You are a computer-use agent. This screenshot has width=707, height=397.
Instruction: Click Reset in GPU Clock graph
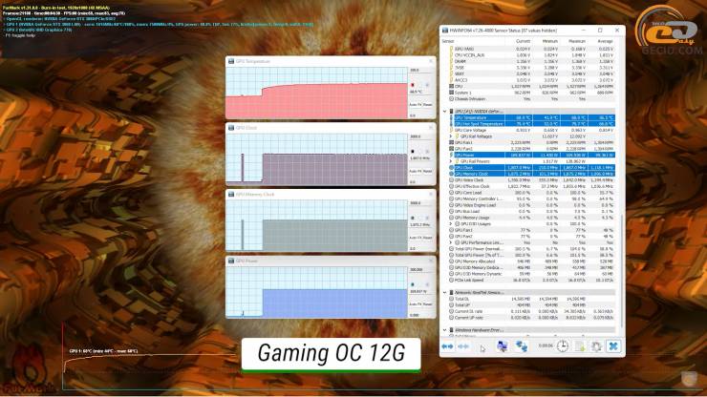[427, 171]
